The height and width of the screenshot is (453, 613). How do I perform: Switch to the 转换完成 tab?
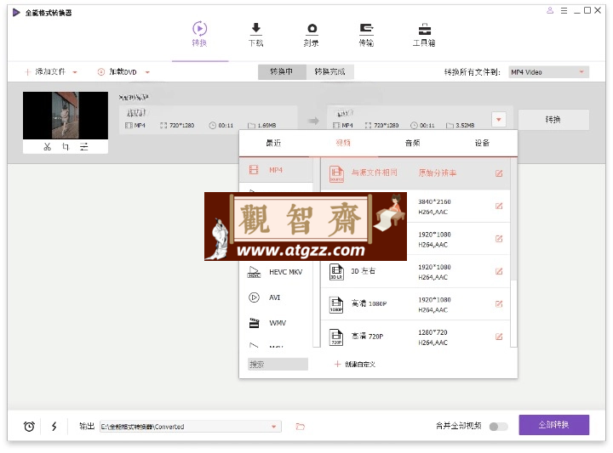[330, 71]
